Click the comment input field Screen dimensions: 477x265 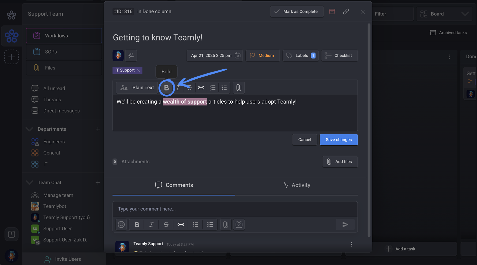tap(235, 209)
